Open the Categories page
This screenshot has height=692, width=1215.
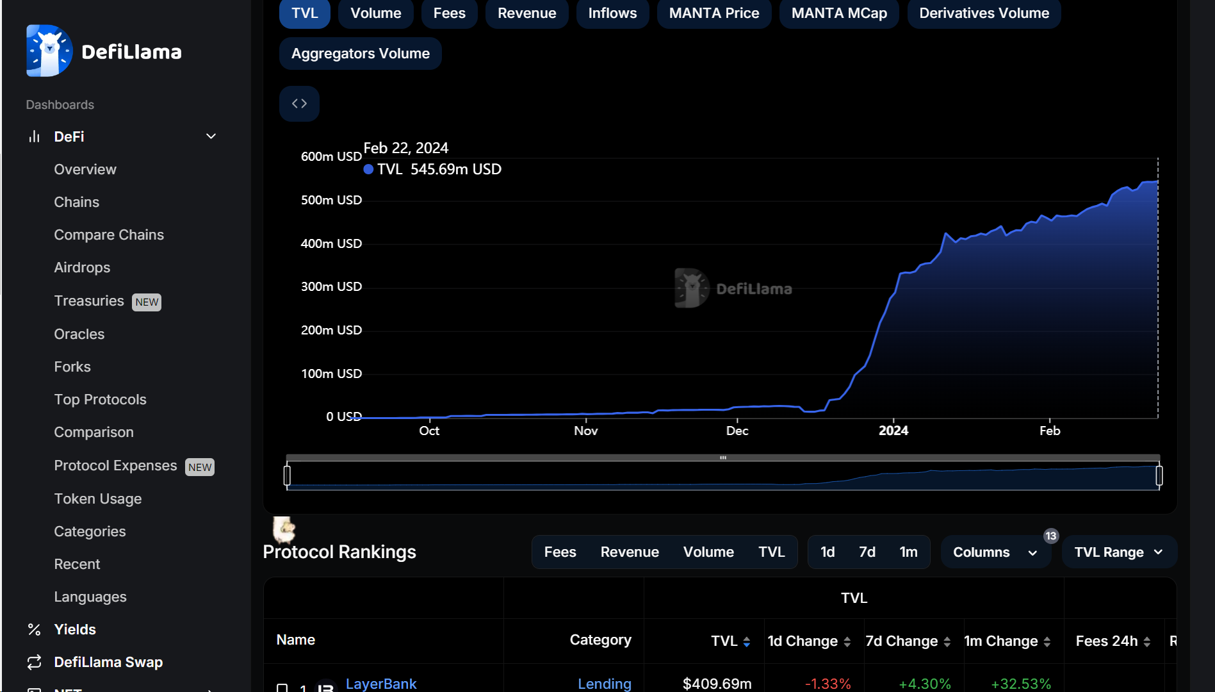90,531
